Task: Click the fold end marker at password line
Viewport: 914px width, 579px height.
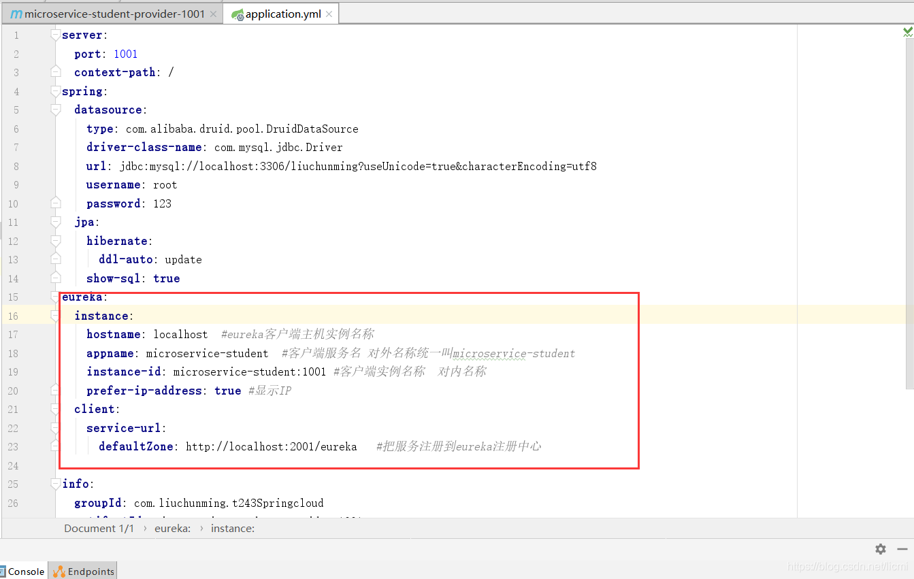Action: coord(56,203)
